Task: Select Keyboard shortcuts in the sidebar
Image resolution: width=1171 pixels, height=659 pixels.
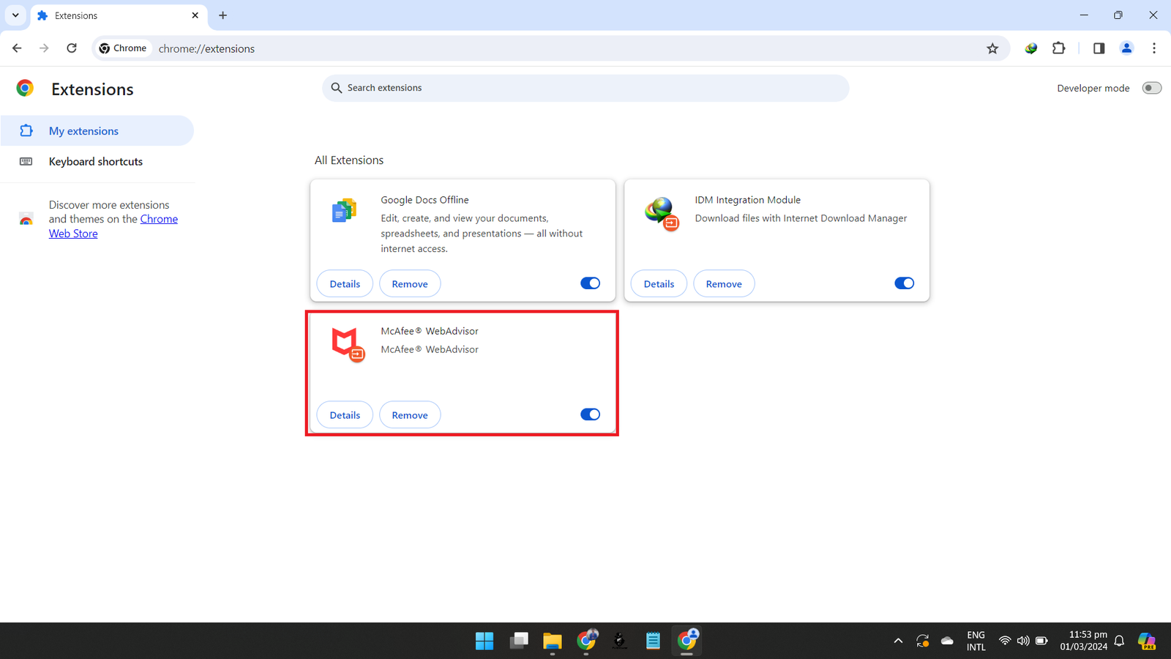Action: point(96,162)
